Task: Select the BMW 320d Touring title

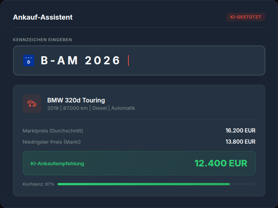Action: coord(76,100)
